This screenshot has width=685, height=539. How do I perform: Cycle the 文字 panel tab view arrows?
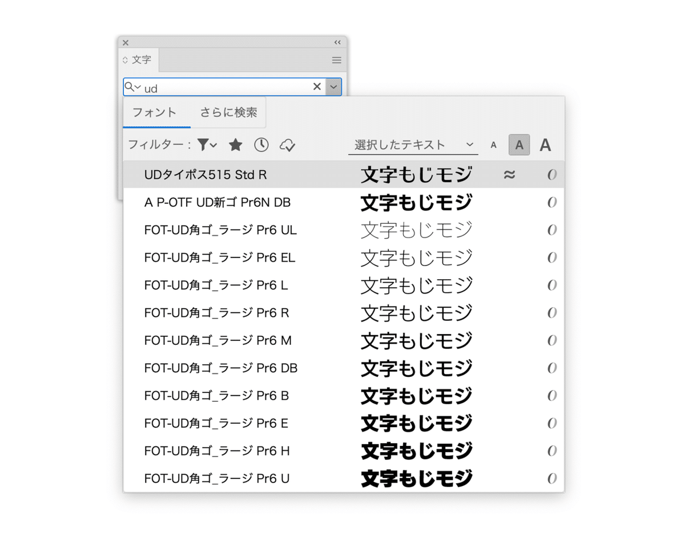tap(125, 60)
